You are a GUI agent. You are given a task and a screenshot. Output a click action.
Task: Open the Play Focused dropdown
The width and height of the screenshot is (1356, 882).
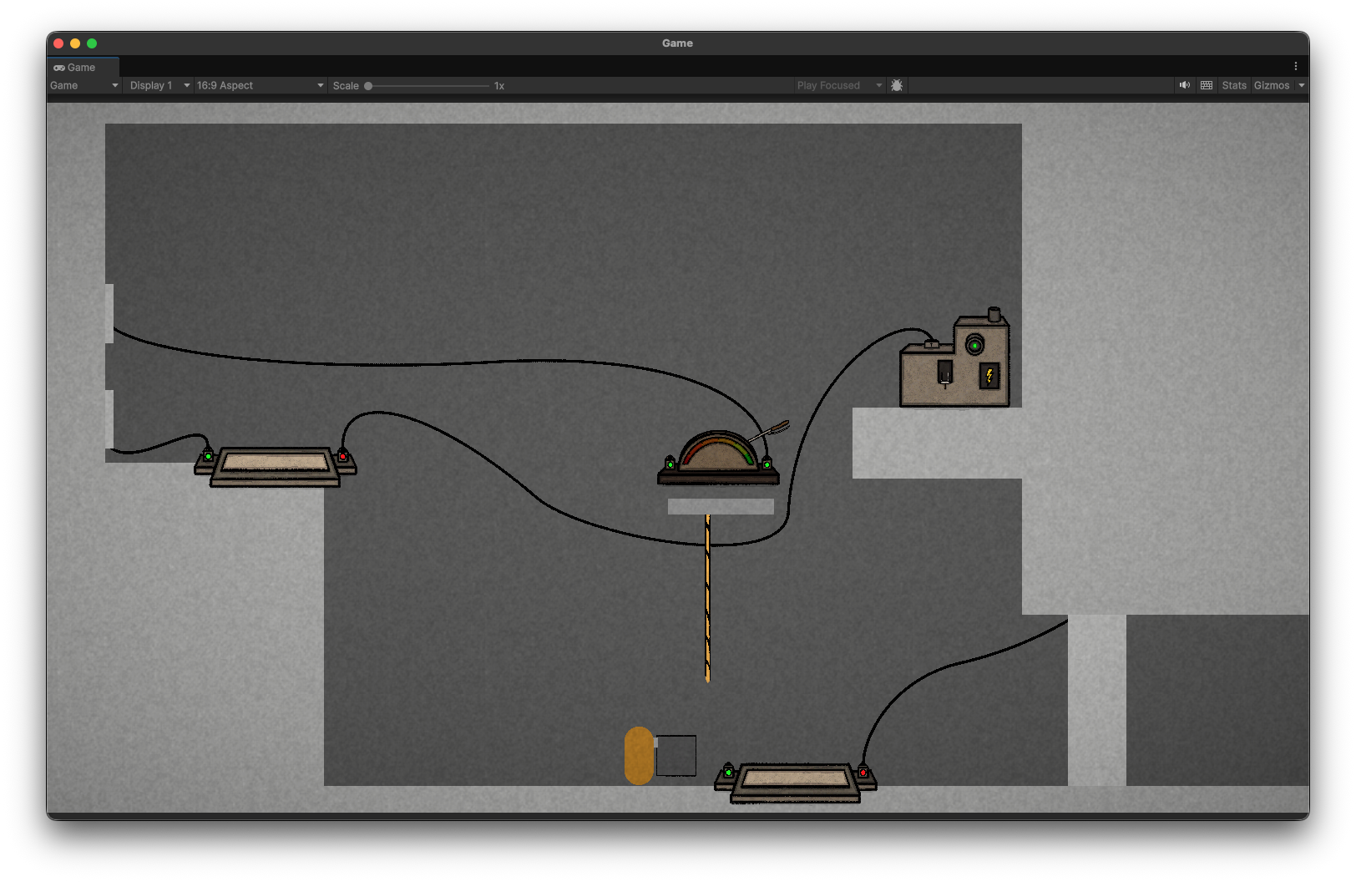[x=838, y=85]
